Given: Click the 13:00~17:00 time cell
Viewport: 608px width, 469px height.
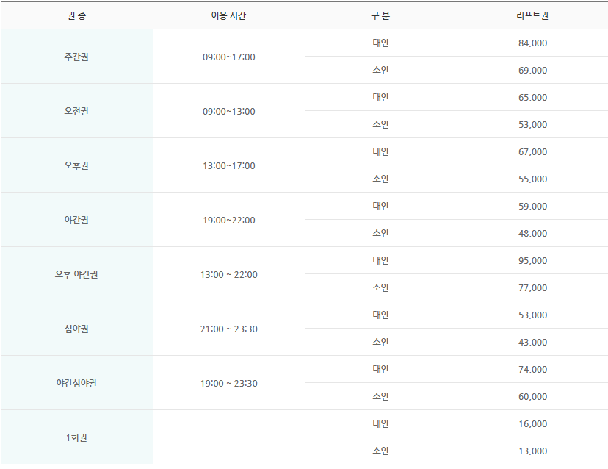Looking at the screenshot, I should pyautogui.click(x=229, y=165).
